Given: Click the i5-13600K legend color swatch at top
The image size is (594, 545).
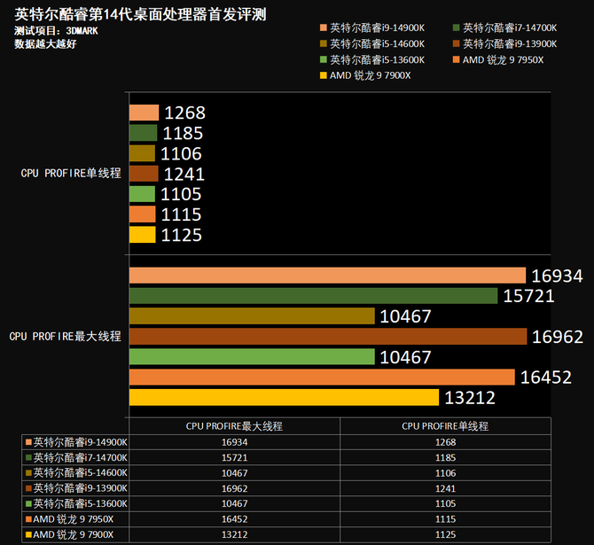Looking at the screenshot, I should pos(323,59).
